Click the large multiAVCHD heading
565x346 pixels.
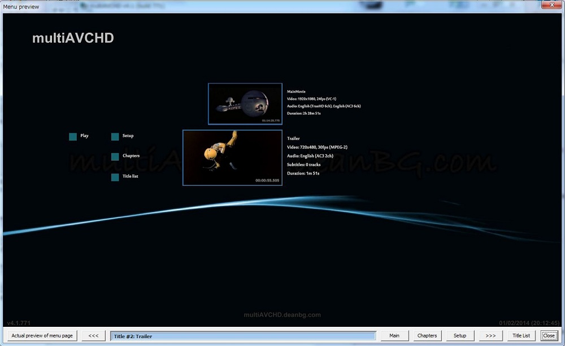click(73, 38)
